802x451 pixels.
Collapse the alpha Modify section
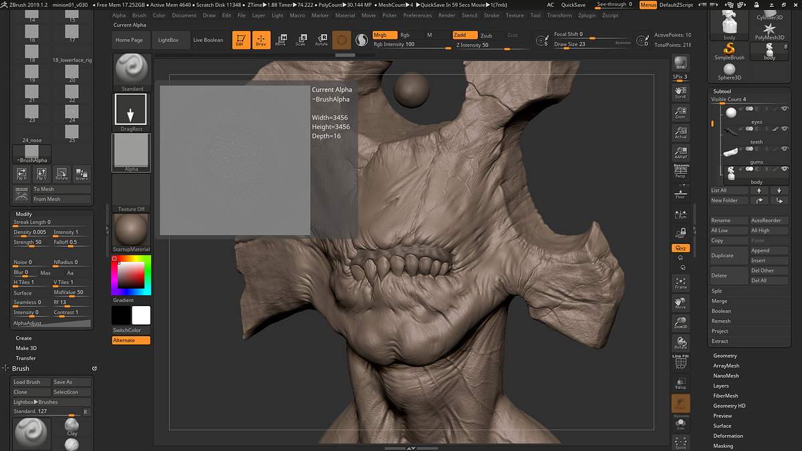pos(24,214)
